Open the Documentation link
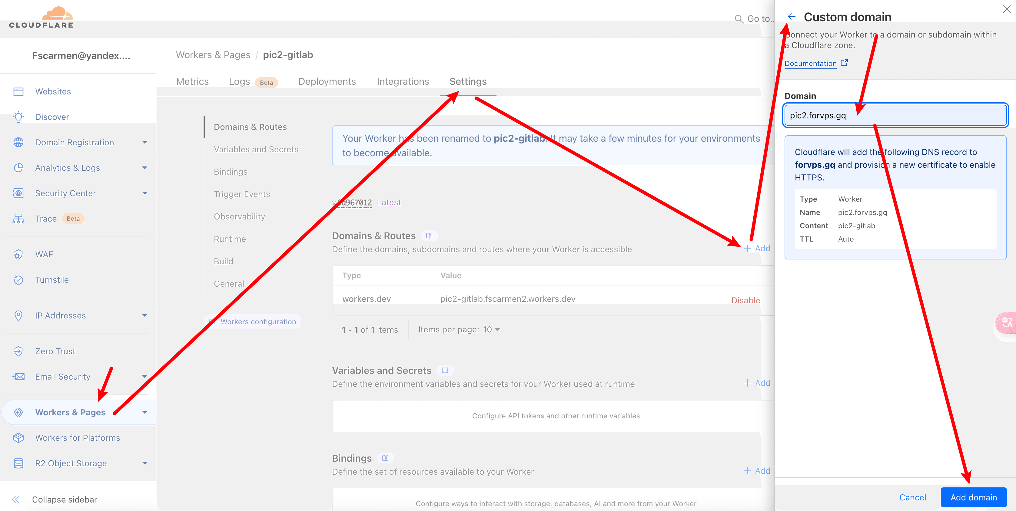This screenshot has height=511, width=1016. click(811, 64)
